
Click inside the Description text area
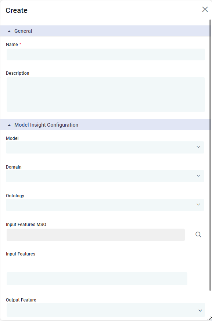[105, 95]
